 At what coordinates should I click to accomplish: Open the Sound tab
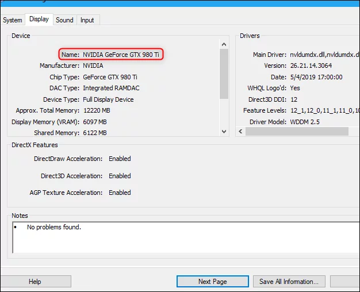pos(64,20)
